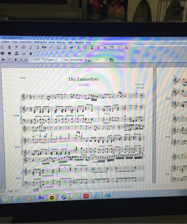This screenshot has height=224, width=187.
Task: Click the tempo field showing 120
Action: (100, 60)
